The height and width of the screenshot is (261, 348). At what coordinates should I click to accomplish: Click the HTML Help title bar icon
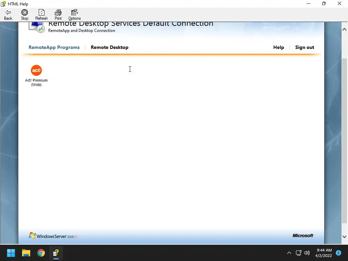[3, 3]
